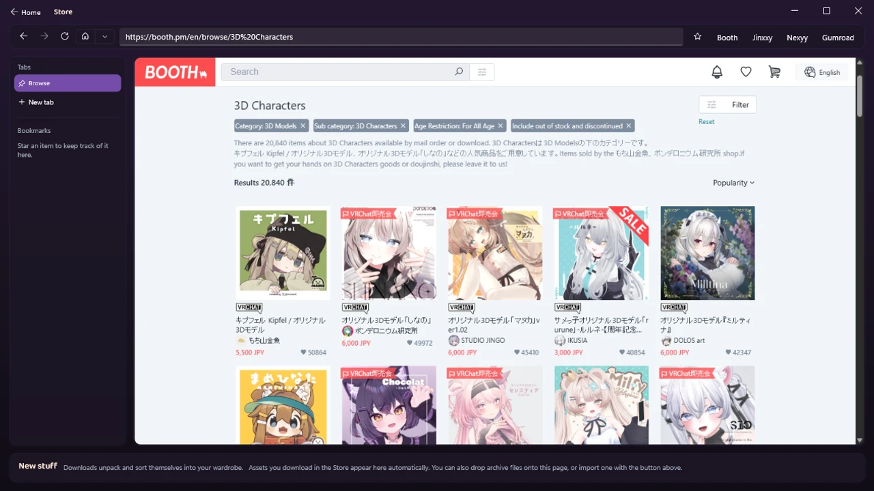The width and height of the screenshot is (874, 491).
Task: Remove the Category: 3D Models filter
Action: tap(303, 126)
